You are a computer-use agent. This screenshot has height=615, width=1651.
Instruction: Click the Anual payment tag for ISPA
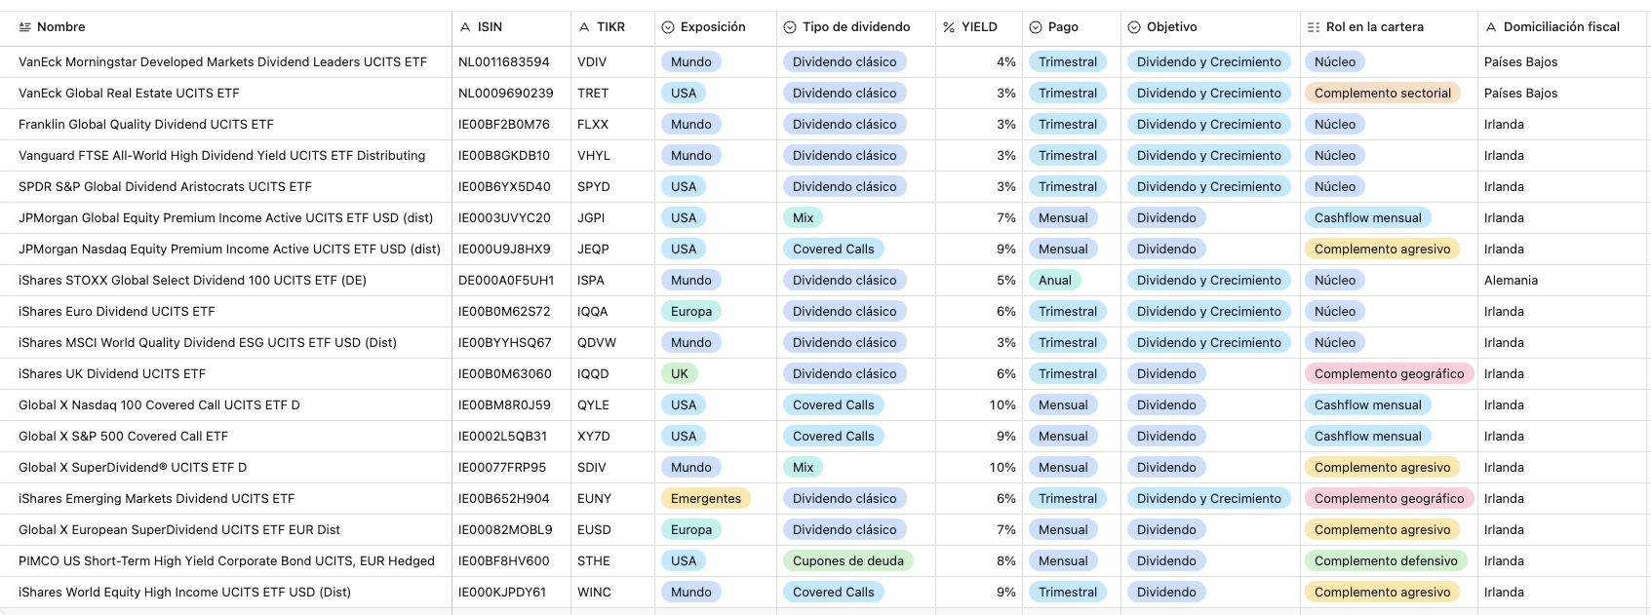coord(1055,280)
